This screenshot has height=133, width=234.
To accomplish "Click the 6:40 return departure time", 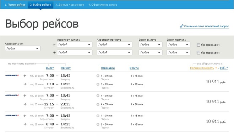I will [50, 124].
